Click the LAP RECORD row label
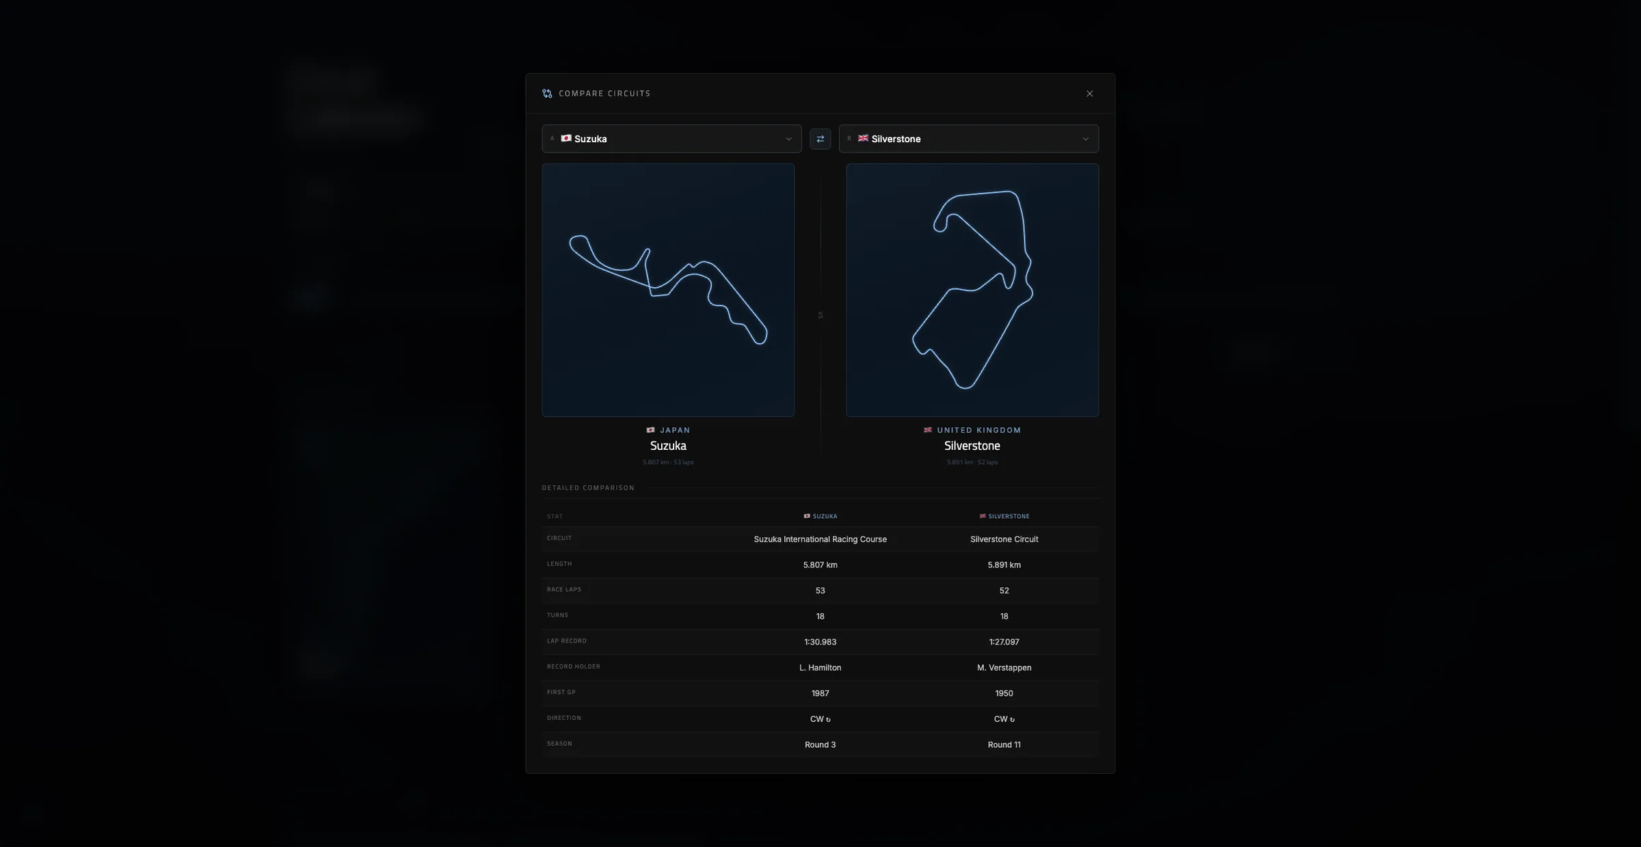The height and width of the screenshot is (847, 1641). point(566,641)
